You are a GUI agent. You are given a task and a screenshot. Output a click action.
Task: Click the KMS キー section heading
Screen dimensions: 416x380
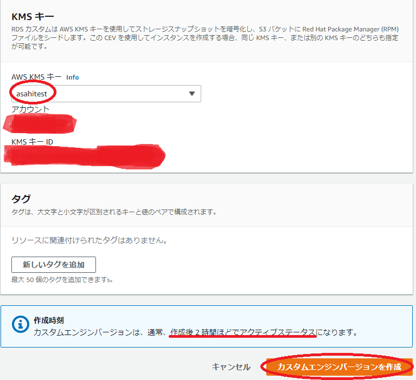coord(33,17)
